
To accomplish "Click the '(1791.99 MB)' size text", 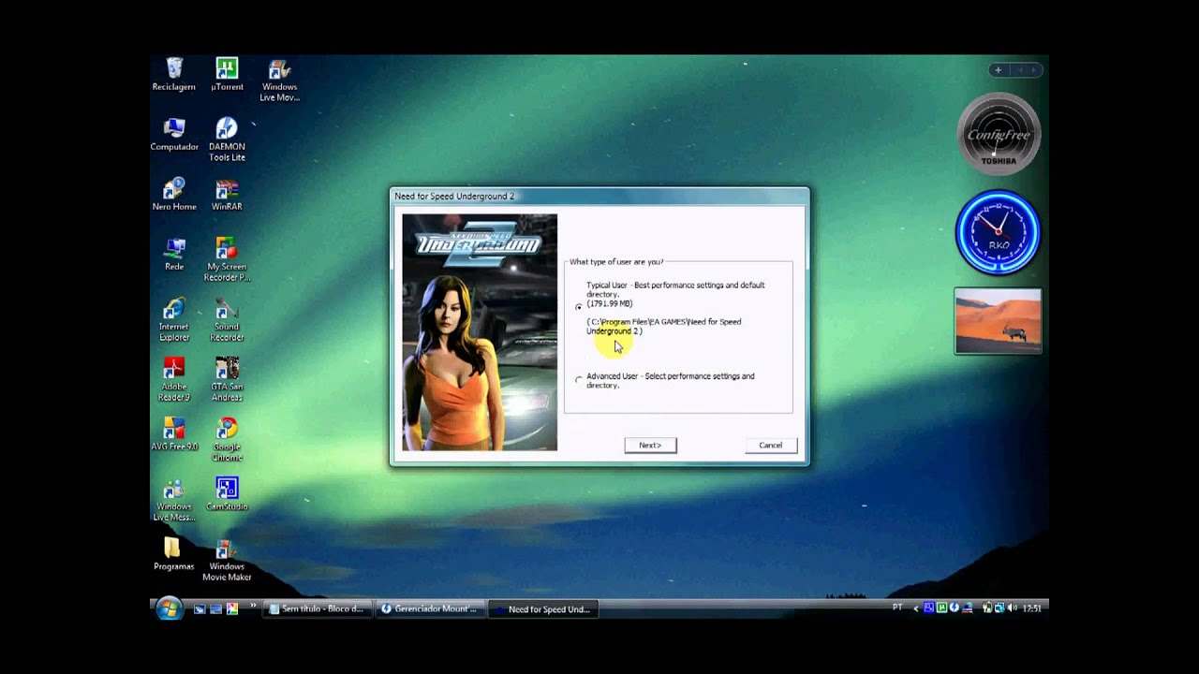I will [x=610, y=303].
